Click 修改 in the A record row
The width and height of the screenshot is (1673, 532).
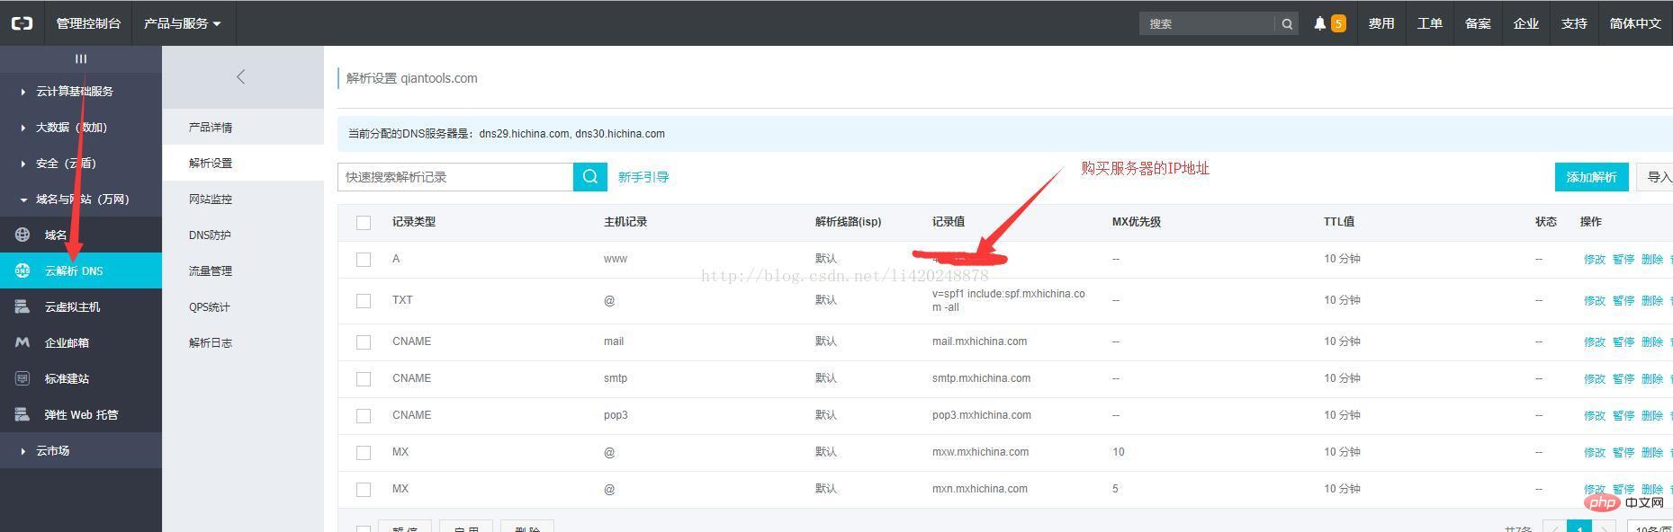click(1594, 259)
